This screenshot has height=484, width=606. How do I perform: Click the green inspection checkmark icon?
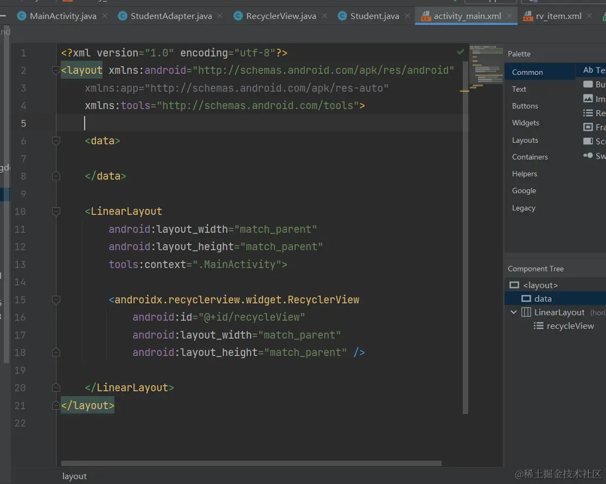[461, 52]
